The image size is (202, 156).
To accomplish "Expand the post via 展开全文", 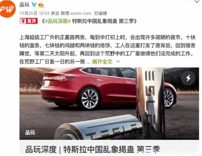I will 102,62.
